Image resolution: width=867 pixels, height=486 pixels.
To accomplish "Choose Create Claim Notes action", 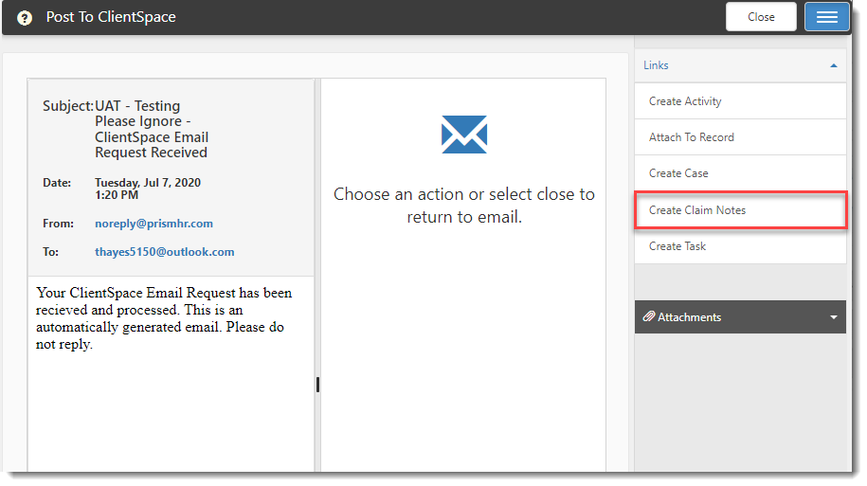I will (740, 210).
